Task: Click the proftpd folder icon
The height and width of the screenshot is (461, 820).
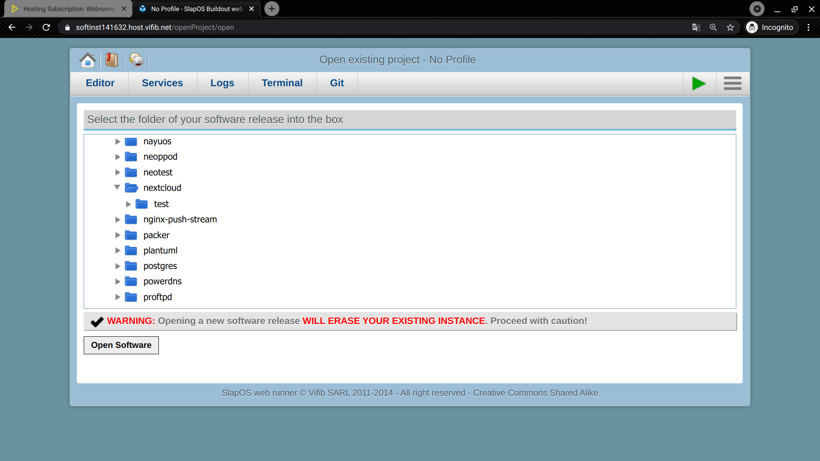Action: (131, 297)
